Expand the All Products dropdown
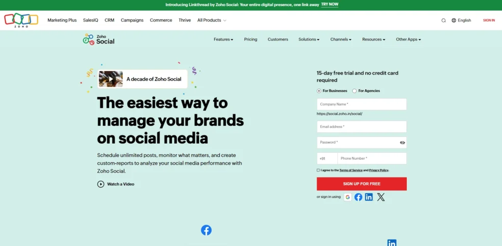Screen dimensions: 502x246 click(x=212, y=20)
